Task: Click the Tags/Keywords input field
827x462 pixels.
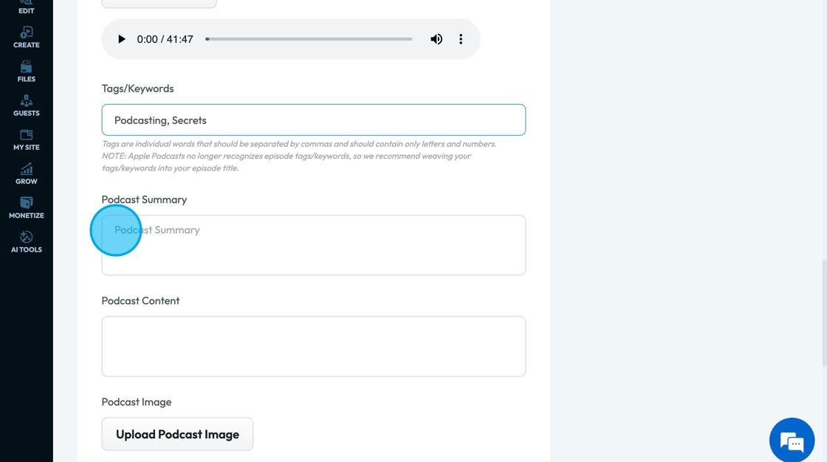Action: click(314, 120)
